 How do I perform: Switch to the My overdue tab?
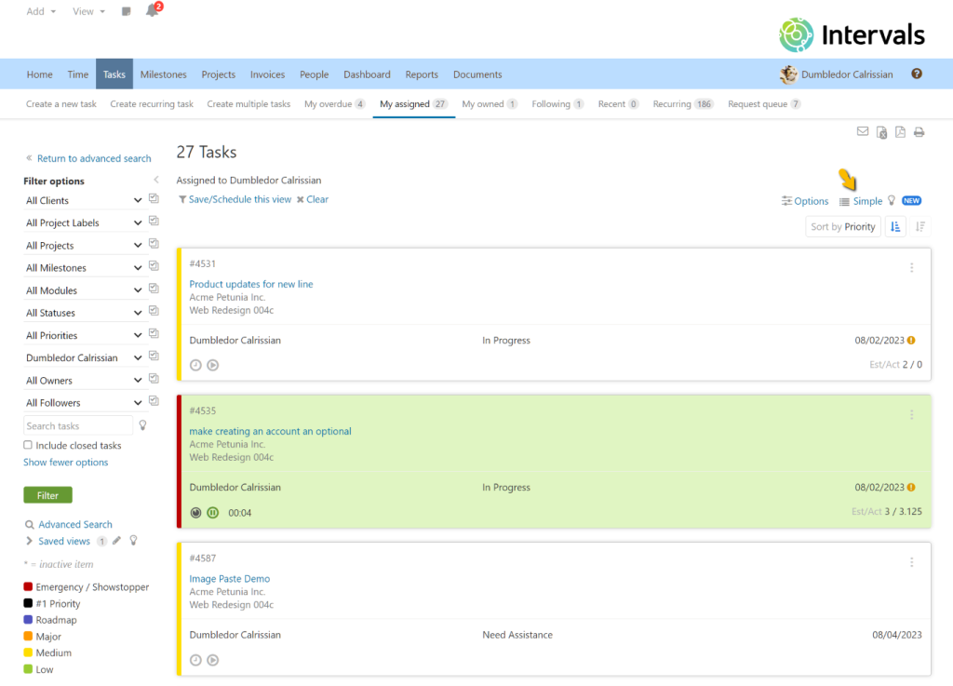pos(333,104)
